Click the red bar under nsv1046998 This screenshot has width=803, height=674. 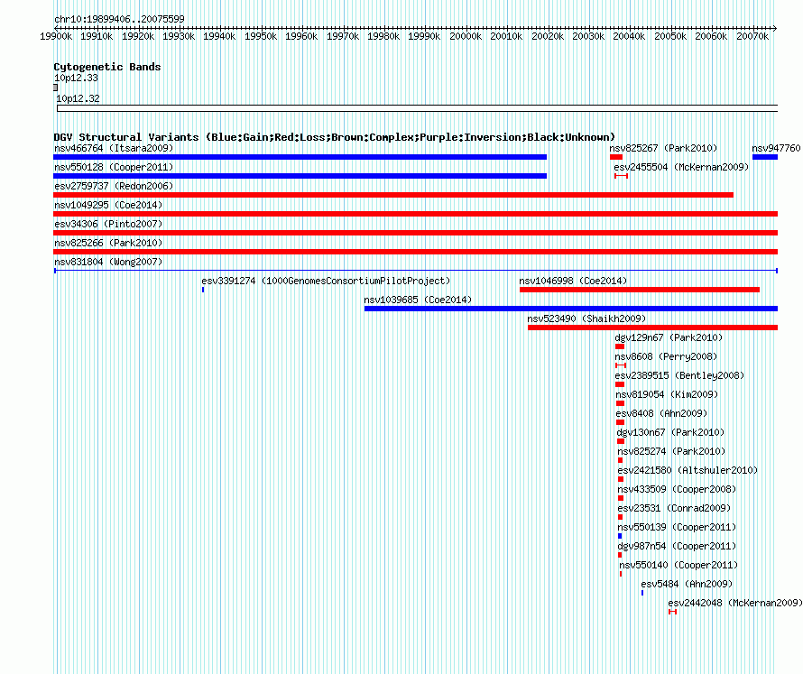click(x=640, y=290)
